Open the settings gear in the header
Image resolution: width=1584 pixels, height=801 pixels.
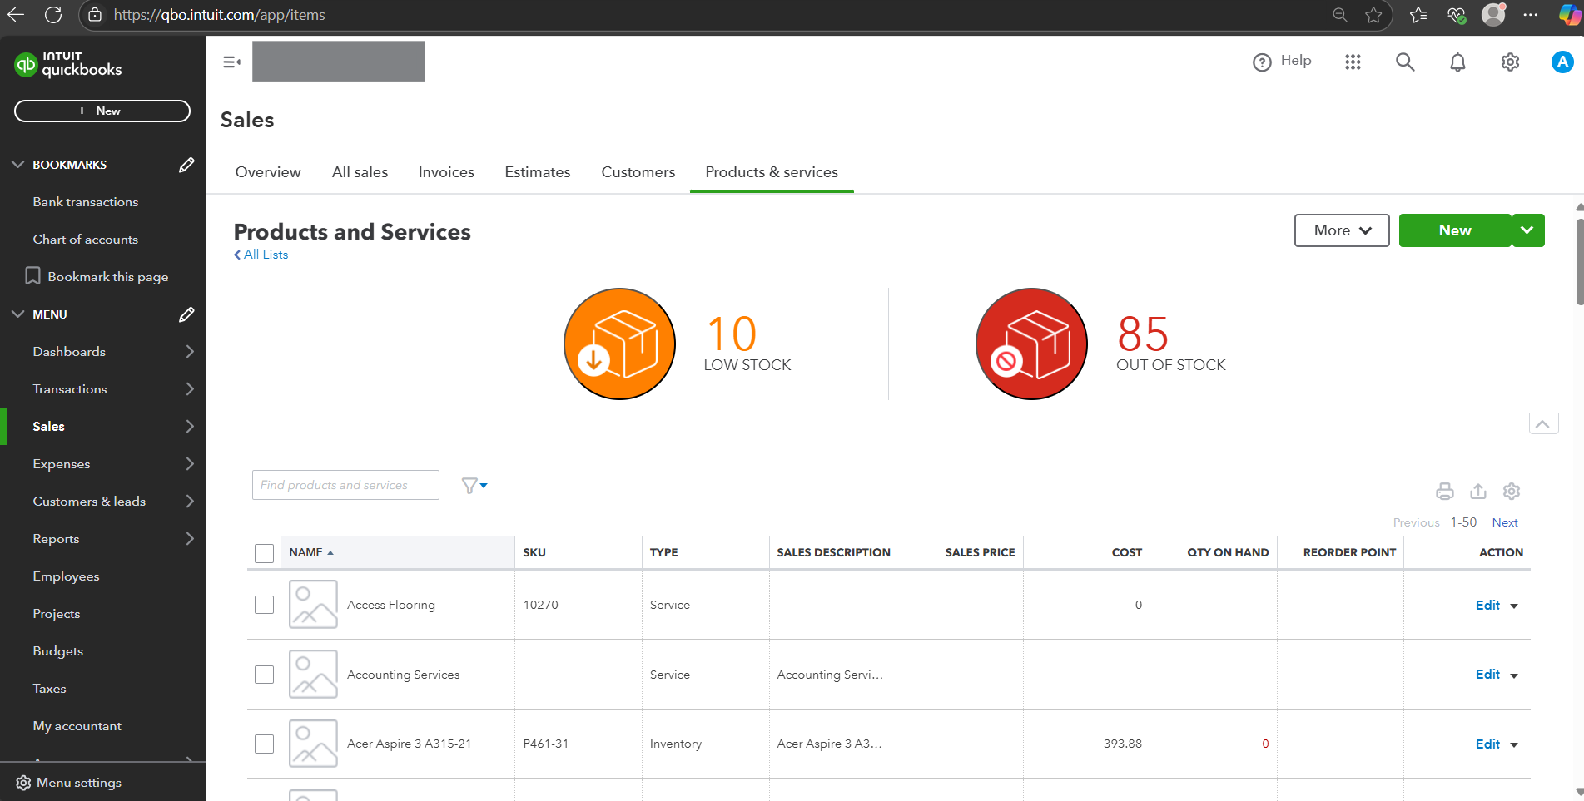point(1510,62)
